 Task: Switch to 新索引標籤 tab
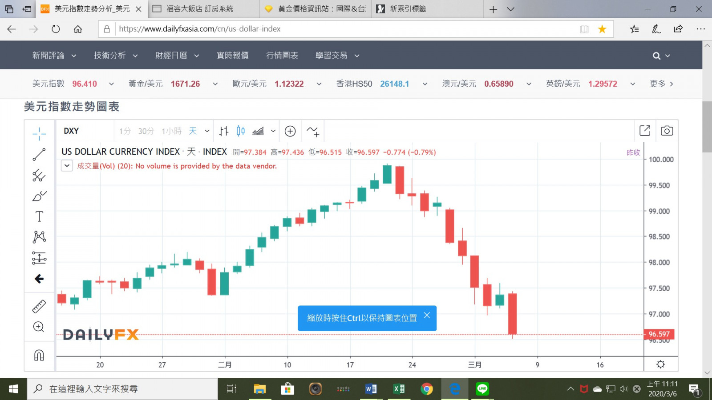point(427,9)
